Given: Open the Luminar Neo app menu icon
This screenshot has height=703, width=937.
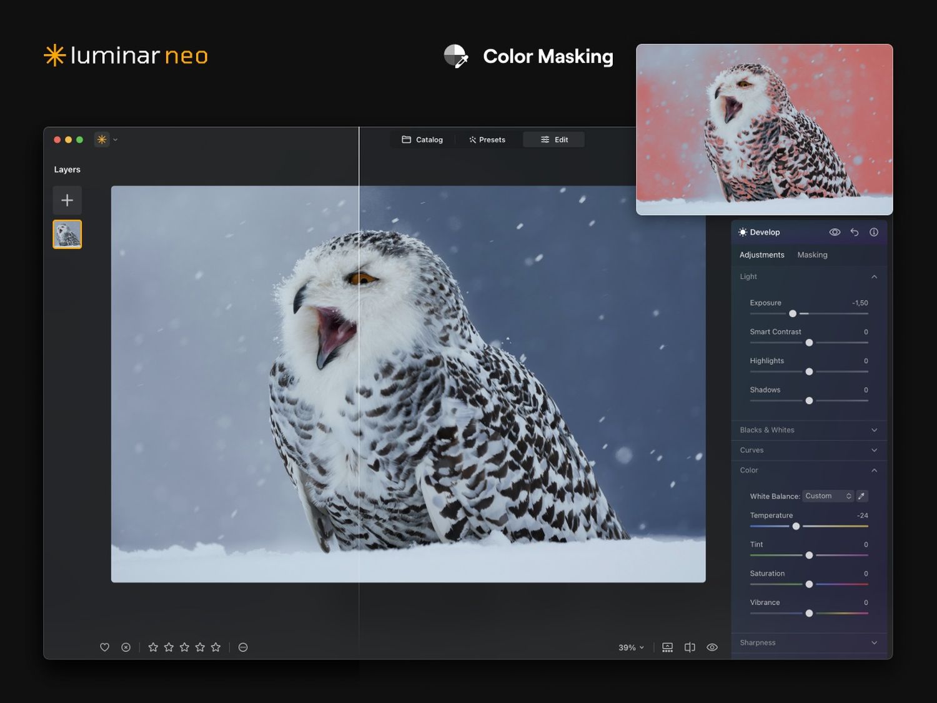Looking at the screenshot, I should point(102,139).
